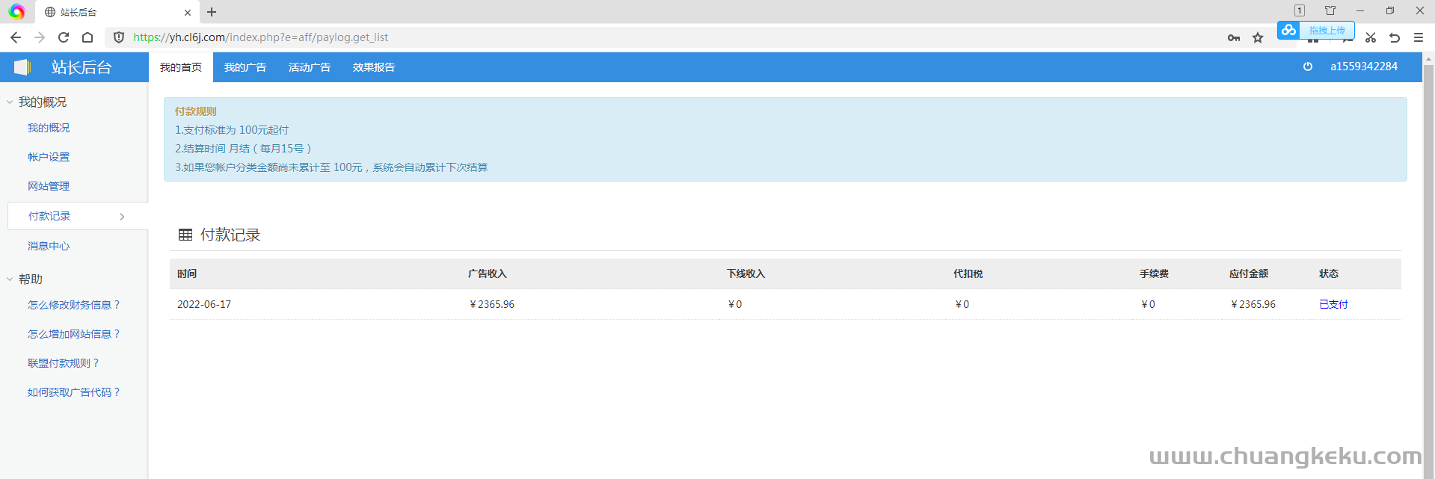1435x479 pixels.
Task: Click the browser back arrow
Action: [x=16, y=37]
